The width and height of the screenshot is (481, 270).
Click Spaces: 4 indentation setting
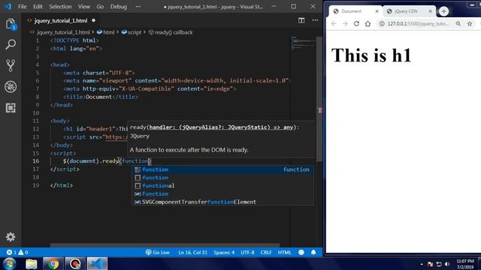(224, 252)
